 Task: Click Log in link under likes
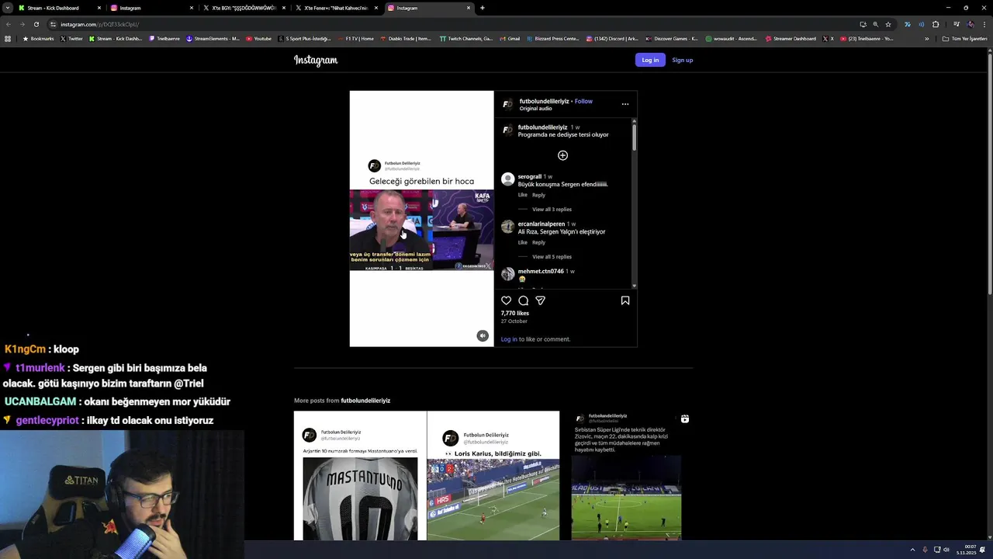pos(509,339)
